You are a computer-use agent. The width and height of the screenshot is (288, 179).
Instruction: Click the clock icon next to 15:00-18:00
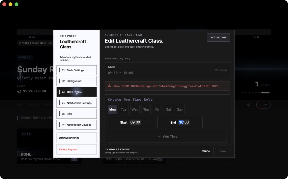point(19,91)
